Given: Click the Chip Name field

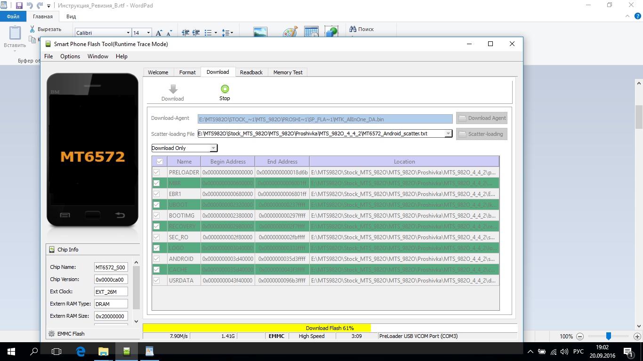Looking at the screenshot, I should tap(111, 267).
